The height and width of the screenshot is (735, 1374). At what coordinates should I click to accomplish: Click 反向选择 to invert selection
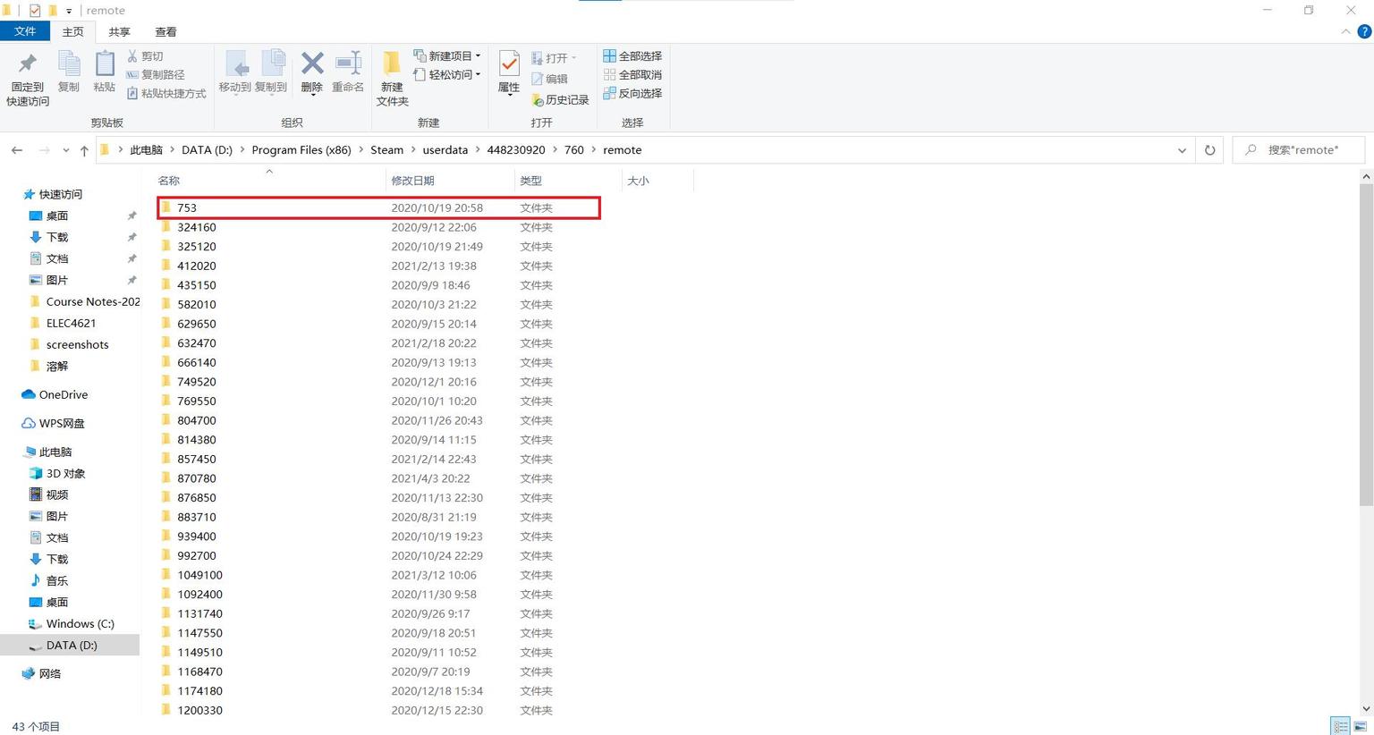point(632,93)
